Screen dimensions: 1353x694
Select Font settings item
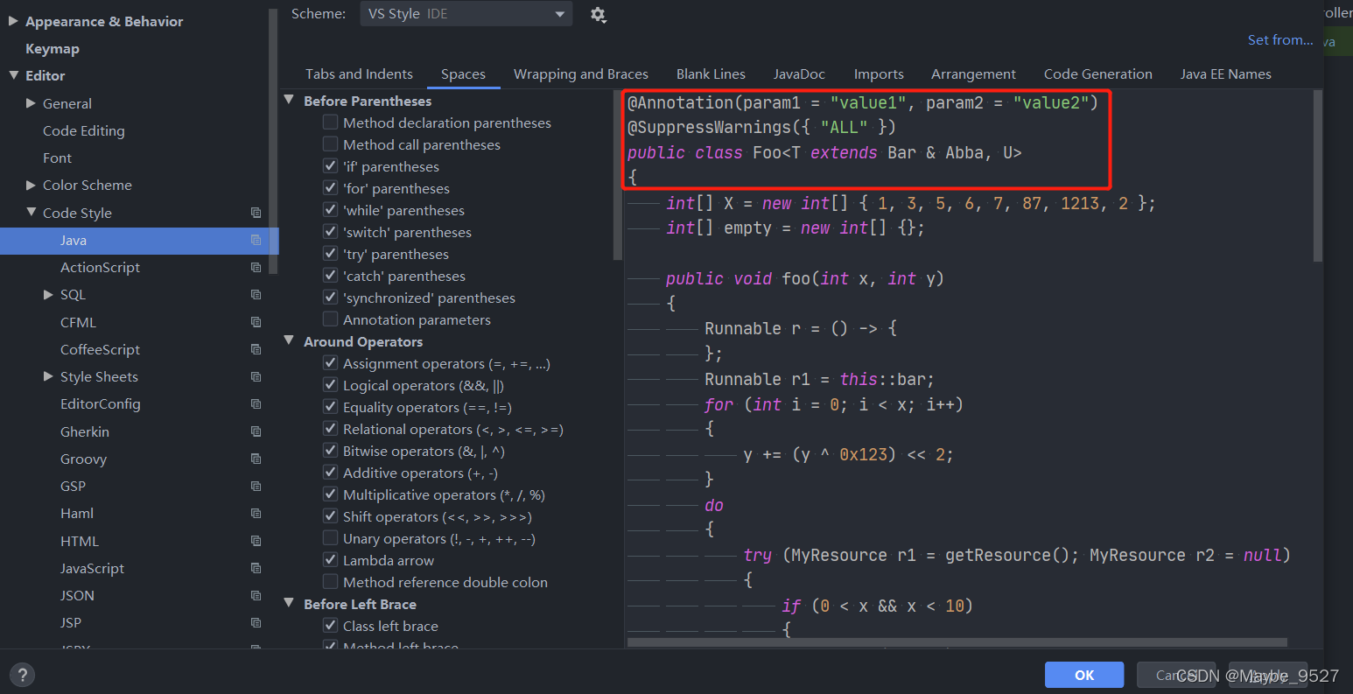(x=57, y=158)
